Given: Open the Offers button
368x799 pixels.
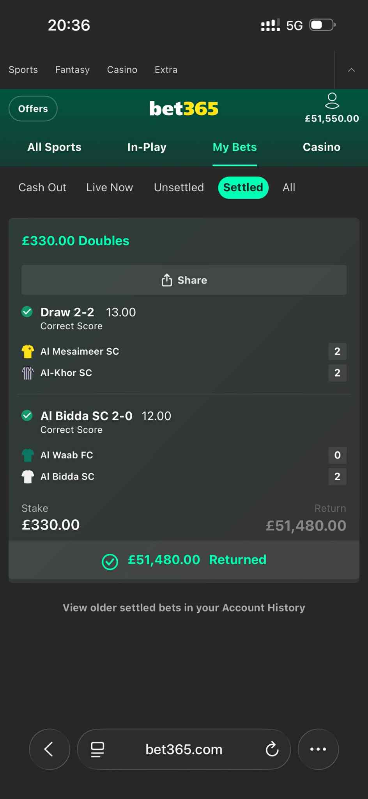Looking at the screenshot, I should [33, 109].
